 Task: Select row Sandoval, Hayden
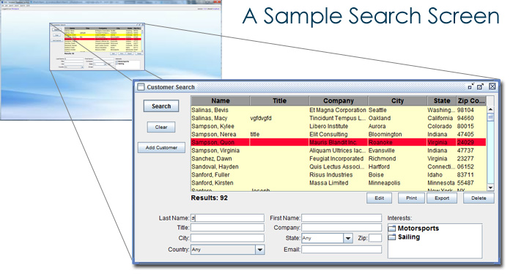click(x=339, y=166)
